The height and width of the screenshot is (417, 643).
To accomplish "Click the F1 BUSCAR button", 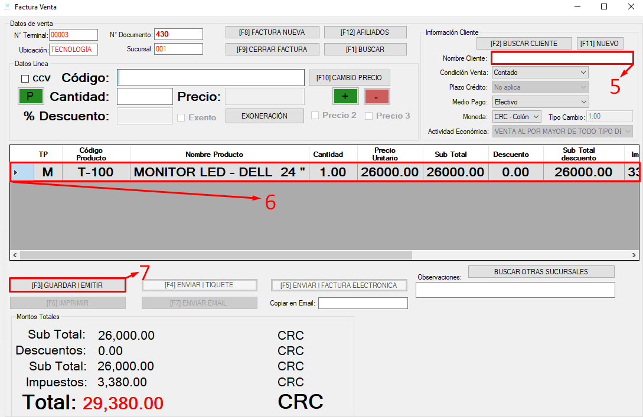I will [365, 49].
